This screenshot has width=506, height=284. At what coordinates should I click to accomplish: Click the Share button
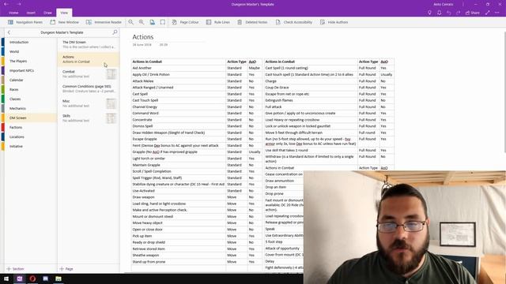click(x=473, y=13)
